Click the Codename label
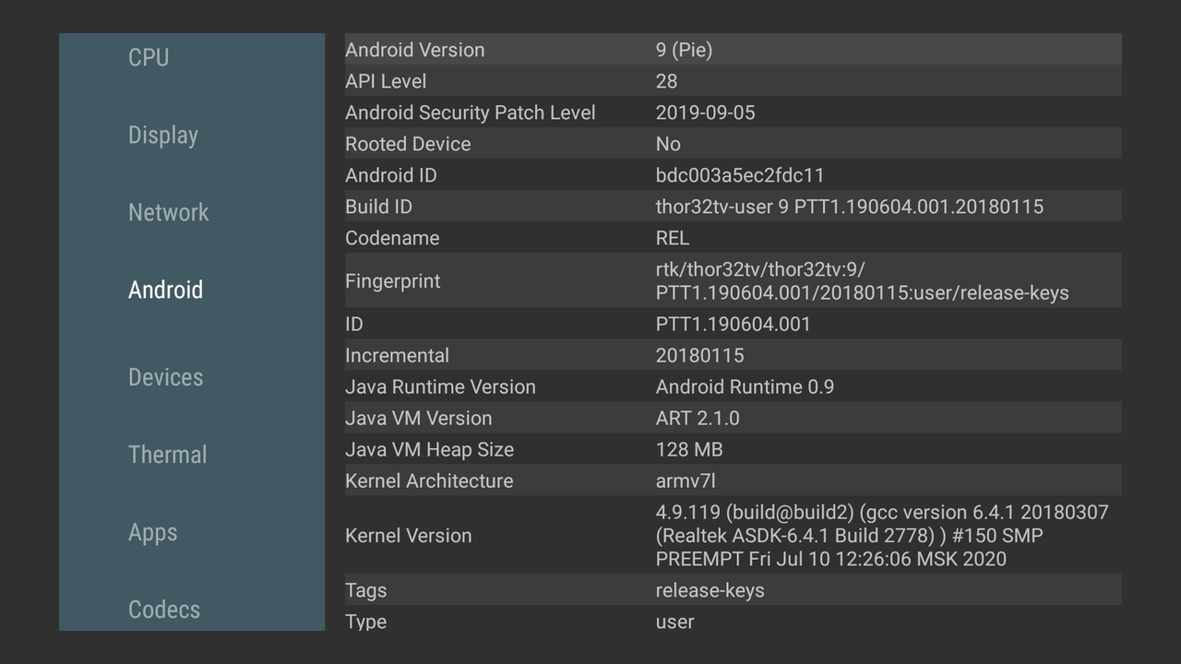The width and height of the screenshot is (1181, 664). click(x=392, y=238)
